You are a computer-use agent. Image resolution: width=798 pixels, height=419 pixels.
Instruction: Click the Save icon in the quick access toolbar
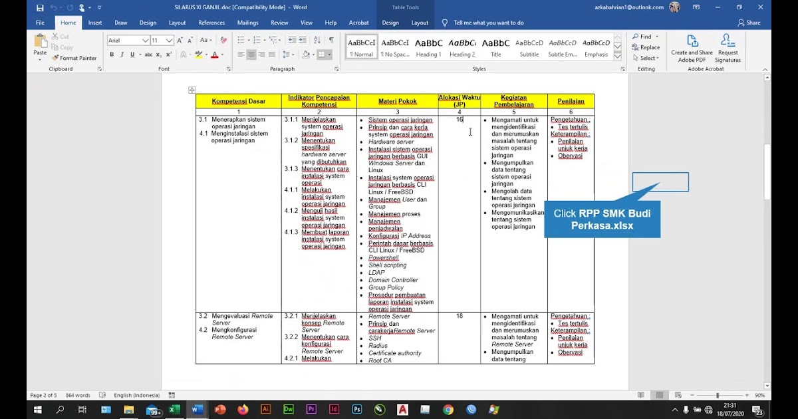coord(40,8)
